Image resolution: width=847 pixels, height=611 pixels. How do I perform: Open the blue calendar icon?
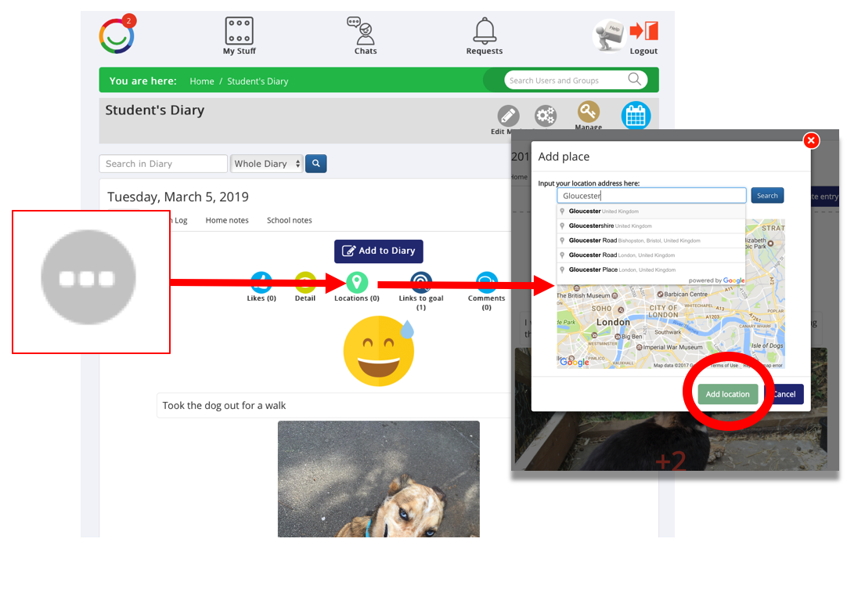point(636,115)
